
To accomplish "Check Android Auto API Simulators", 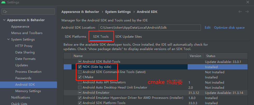I will tap(80, 82).
